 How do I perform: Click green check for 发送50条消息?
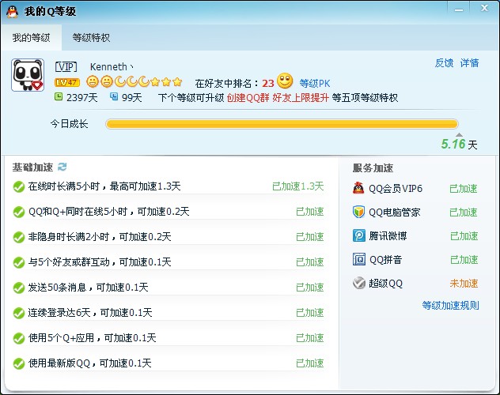pyautogui.click(x=19, y=288)
